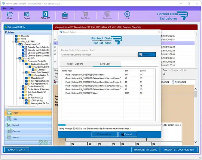Collapse the Inbox(1210) tree node
202x160 pixels.
pyautogui.click(x=17, y=58)
